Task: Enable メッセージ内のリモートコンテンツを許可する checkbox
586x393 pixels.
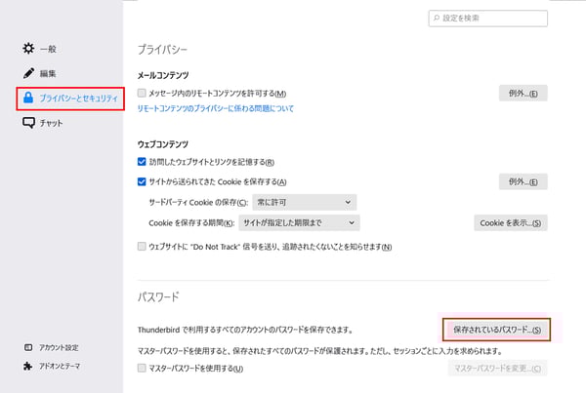Action: click(143, 94)
